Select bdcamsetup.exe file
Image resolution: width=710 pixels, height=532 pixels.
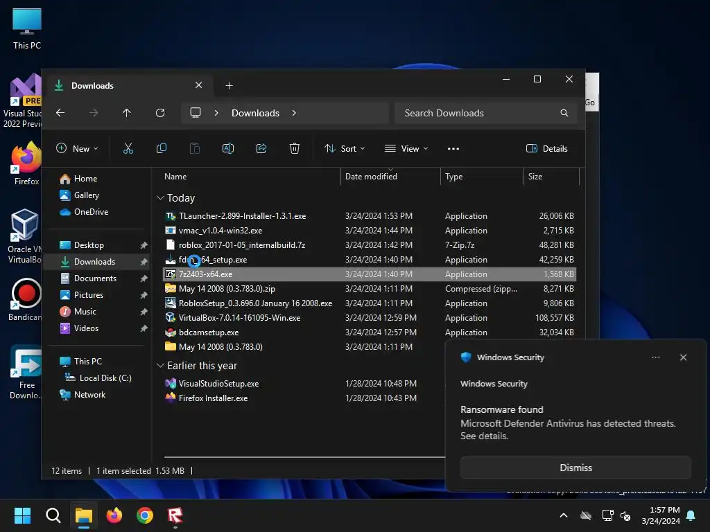[369, 332]
